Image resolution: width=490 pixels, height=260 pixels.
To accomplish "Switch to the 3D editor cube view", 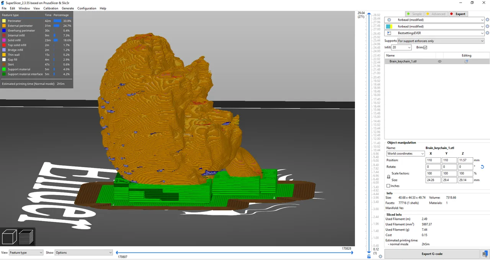I will click(10, 237).
